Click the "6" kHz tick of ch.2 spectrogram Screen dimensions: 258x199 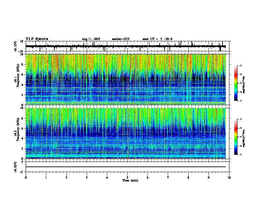coord(23,128)
